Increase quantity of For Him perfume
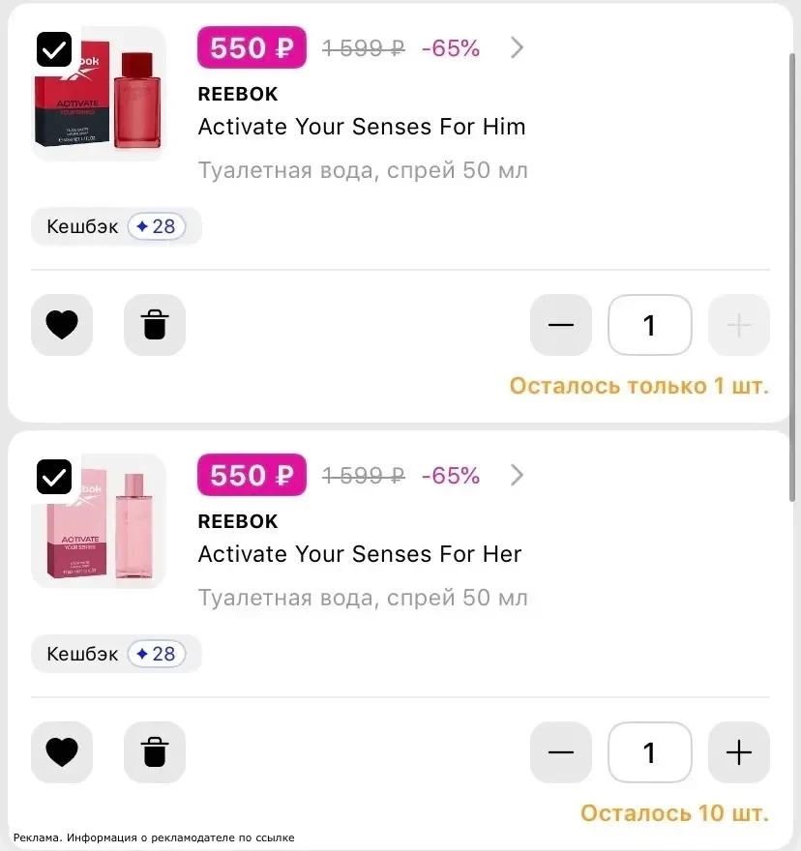Image resolution: width=801 pixels, height=851 pixels. (738, 325)
